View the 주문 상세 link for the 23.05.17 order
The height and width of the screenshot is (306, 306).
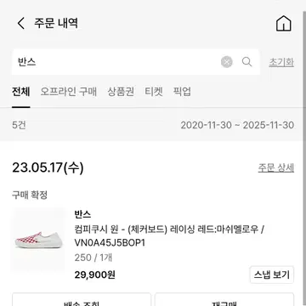click(x=275, y=167)
